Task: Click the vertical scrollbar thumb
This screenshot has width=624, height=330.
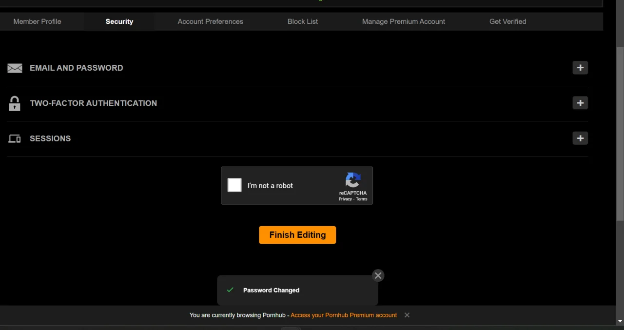Action: coord(620,134)
